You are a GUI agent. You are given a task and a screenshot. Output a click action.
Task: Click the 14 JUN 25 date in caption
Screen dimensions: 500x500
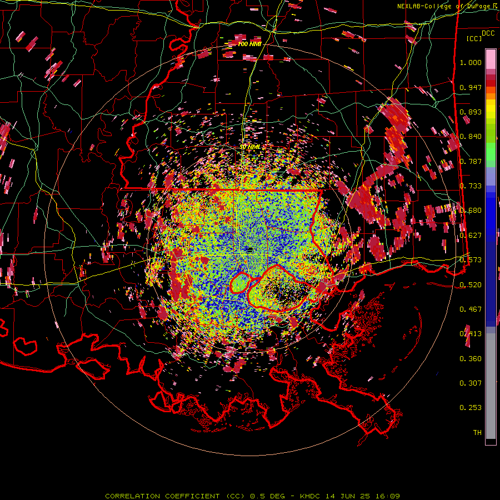coord(349,496)
